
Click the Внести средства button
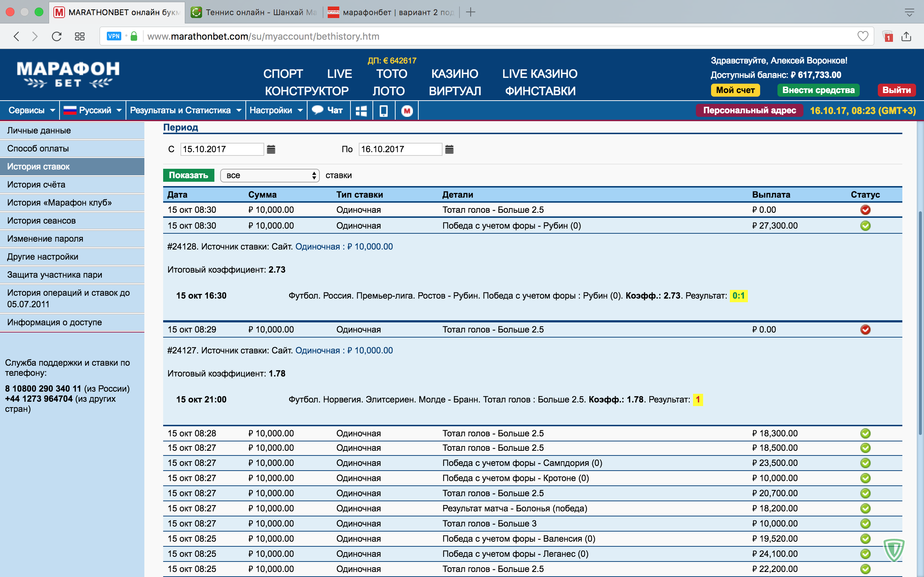tap(818, 90)
